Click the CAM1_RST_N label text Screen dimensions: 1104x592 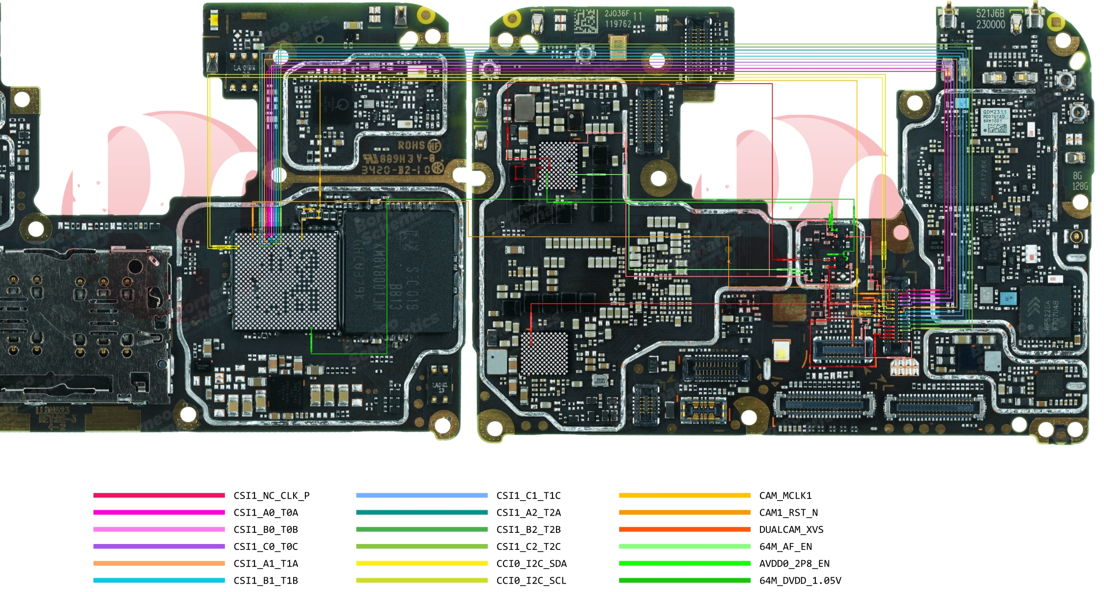[x=788, y=513]
